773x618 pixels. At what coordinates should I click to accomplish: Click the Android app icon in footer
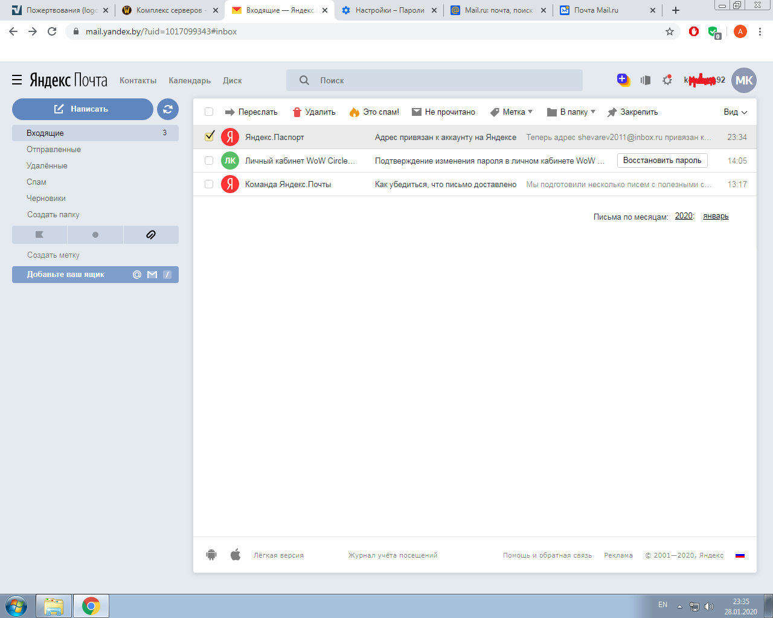point(211,555)
